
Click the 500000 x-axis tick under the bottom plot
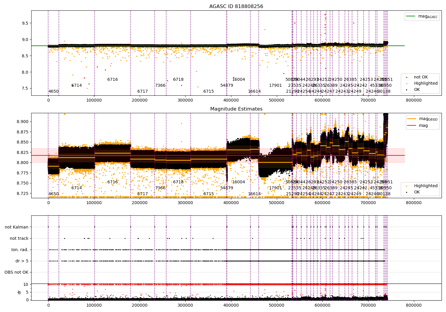point(277,305)
